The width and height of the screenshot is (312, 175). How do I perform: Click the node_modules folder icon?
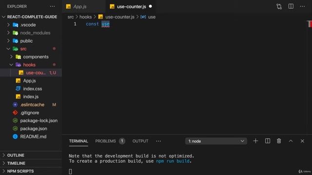15,33
